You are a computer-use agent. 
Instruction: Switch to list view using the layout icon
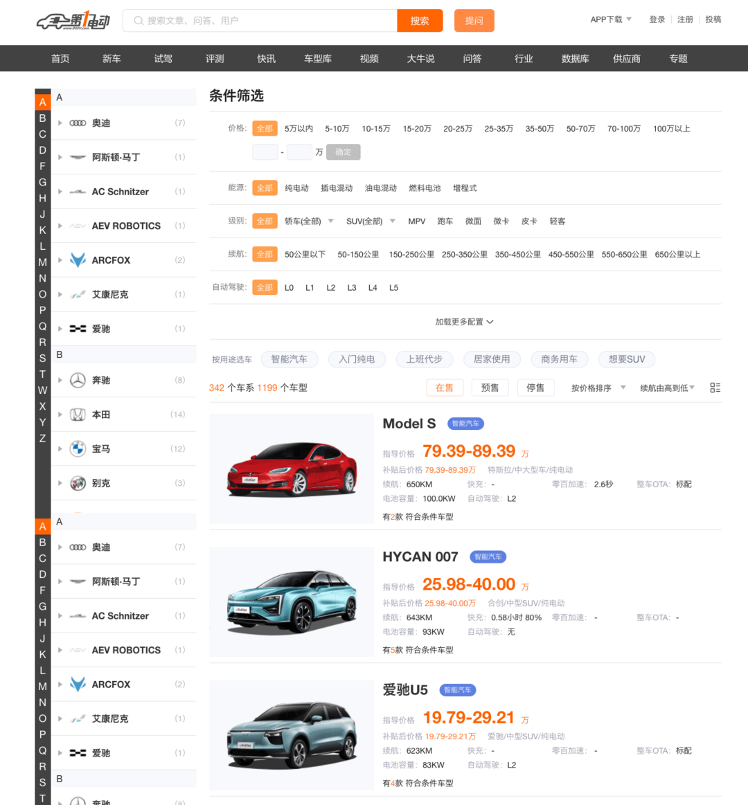coord(715,388)
